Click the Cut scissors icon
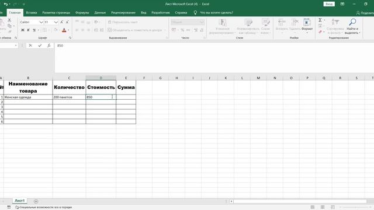The width and height of the screenshot is (374, 210). point(9,20)
